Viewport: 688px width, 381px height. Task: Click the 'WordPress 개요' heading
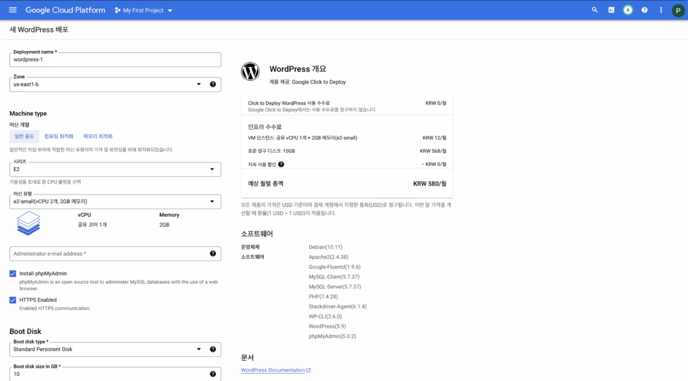coord(298,69)
